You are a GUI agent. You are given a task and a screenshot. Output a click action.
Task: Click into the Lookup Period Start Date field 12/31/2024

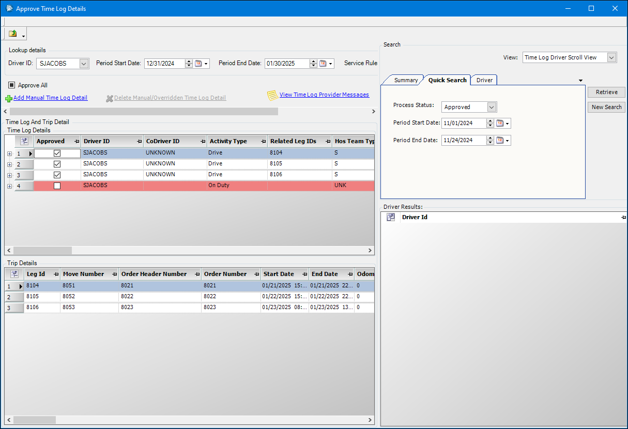[x=164, y=64]
